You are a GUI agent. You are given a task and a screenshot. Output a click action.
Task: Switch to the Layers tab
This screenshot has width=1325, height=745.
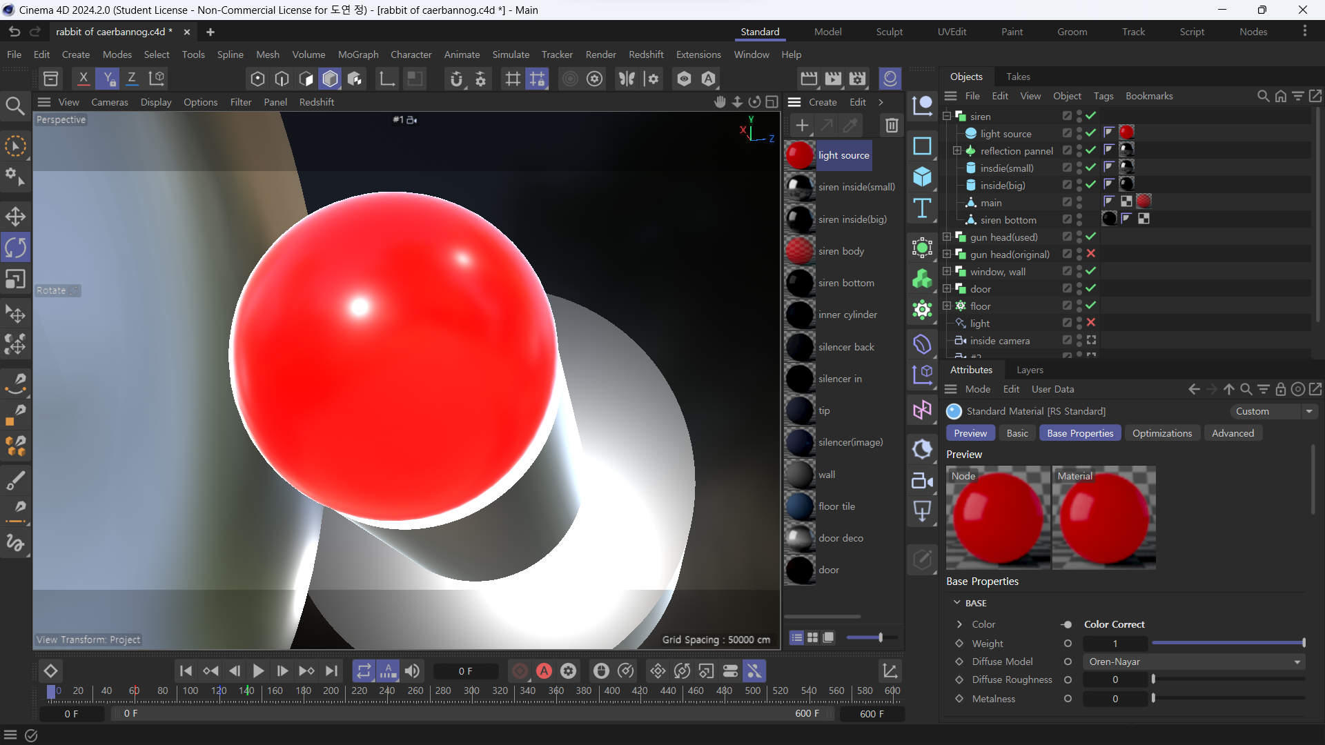(1030, 370)
